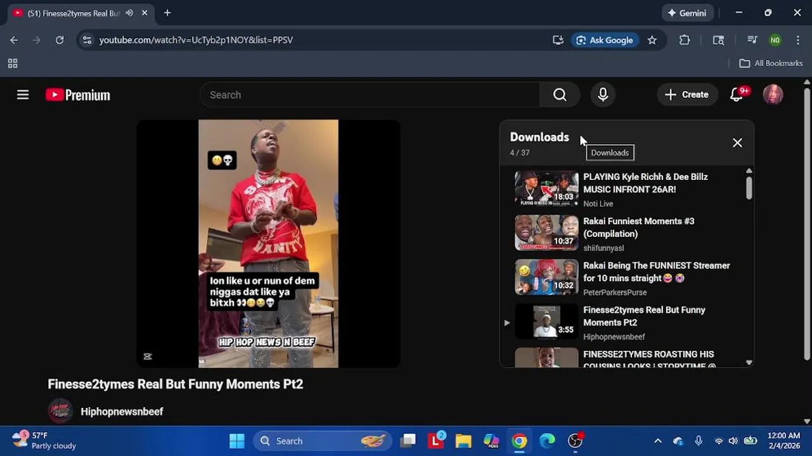The width and height of the screenshot is (812, 456).
Task: Play 'PLAYING Kyle Richh & Dee Billz' video
Action: [645, 183]
